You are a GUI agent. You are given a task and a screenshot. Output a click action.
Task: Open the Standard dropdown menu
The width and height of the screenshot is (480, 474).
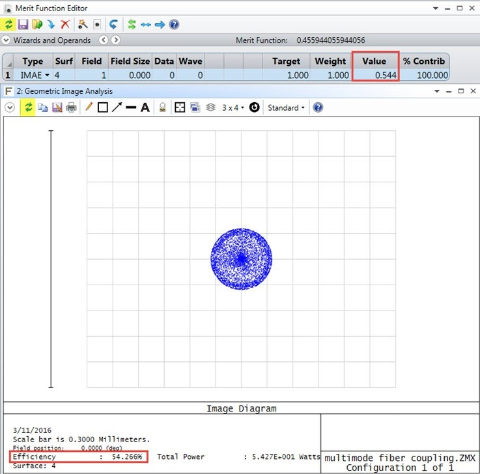click(286, 107)
